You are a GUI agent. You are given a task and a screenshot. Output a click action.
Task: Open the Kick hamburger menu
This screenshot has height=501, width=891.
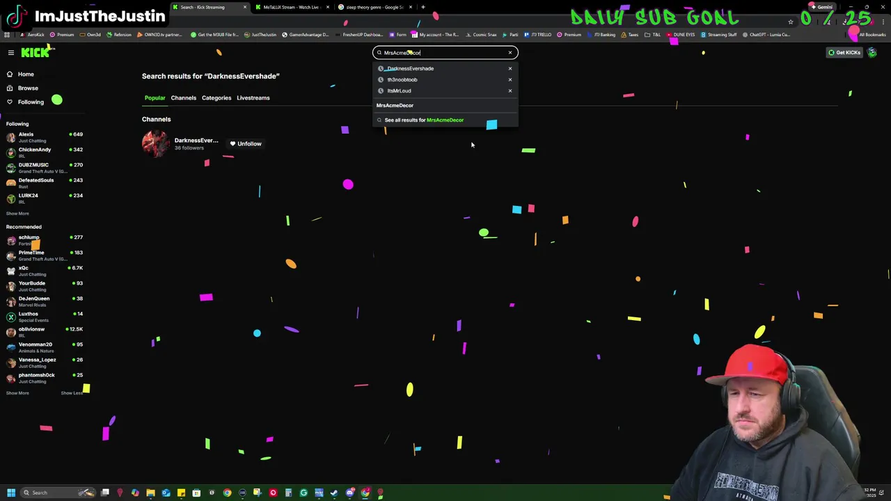[x=11, y=53]
